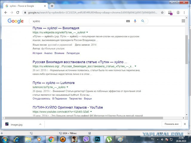Click Paint's save disk status icon
The height and width of the screenshot is (143, 191).
click(x=90, y=133)
